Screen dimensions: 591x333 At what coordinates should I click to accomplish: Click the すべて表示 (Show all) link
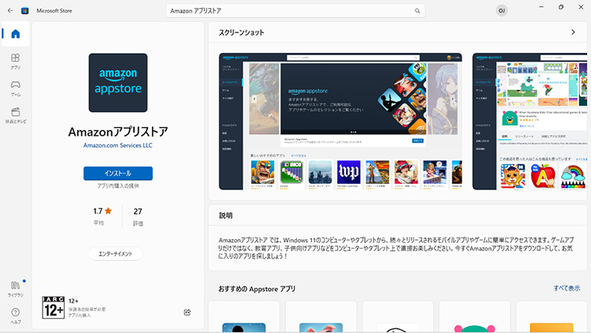click(x=566, y=289)
